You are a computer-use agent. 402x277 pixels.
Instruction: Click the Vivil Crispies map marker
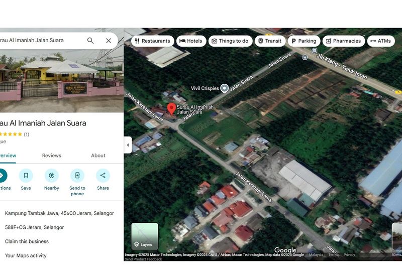coord(225,88)
